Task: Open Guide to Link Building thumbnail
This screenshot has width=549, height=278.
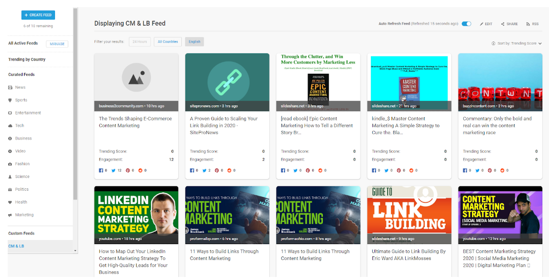Action: (x=409, y=215)
